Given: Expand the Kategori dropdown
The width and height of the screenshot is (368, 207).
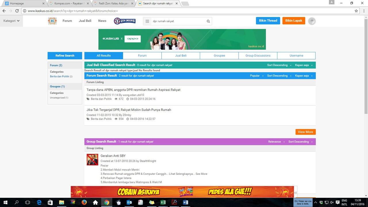Looking at the screenshot, I should pos(11,21).
